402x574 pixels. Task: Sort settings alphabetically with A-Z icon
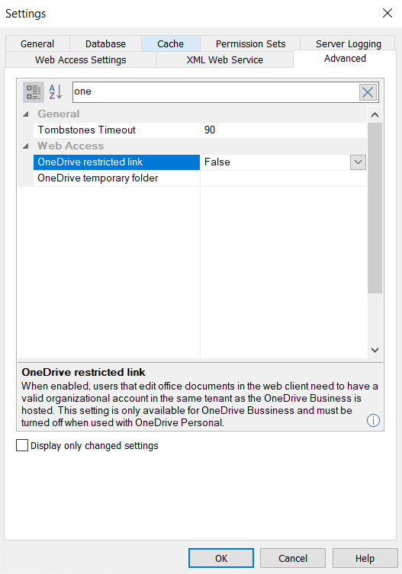pos(56,92)
